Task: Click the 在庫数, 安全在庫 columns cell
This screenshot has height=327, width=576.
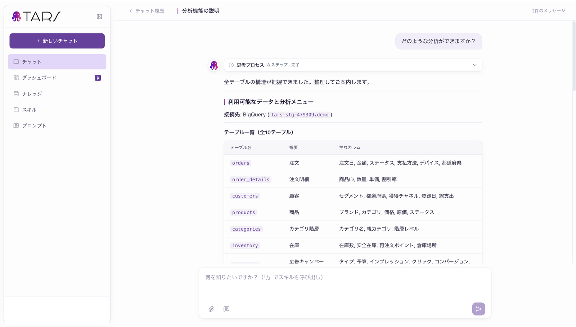Action: pyautogui.click(x=388, y=245)
